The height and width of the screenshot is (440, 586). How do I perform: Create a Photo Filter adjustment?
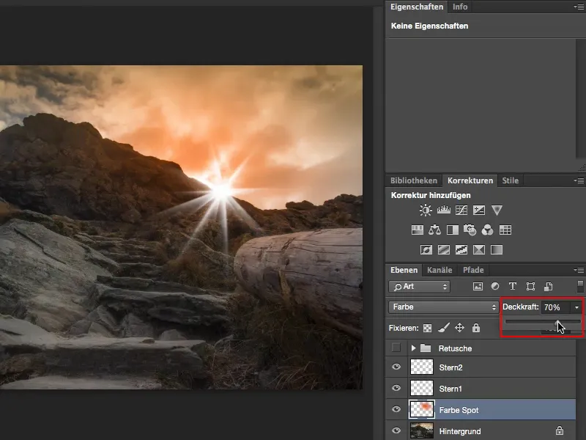(x=470, y=230)
